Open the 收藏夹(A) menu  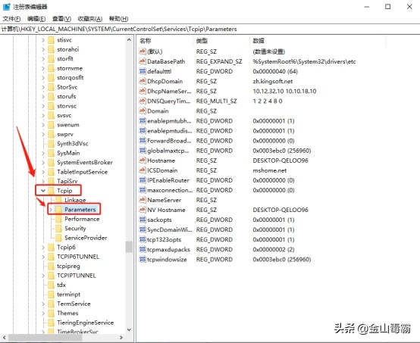tap(90, 19)
